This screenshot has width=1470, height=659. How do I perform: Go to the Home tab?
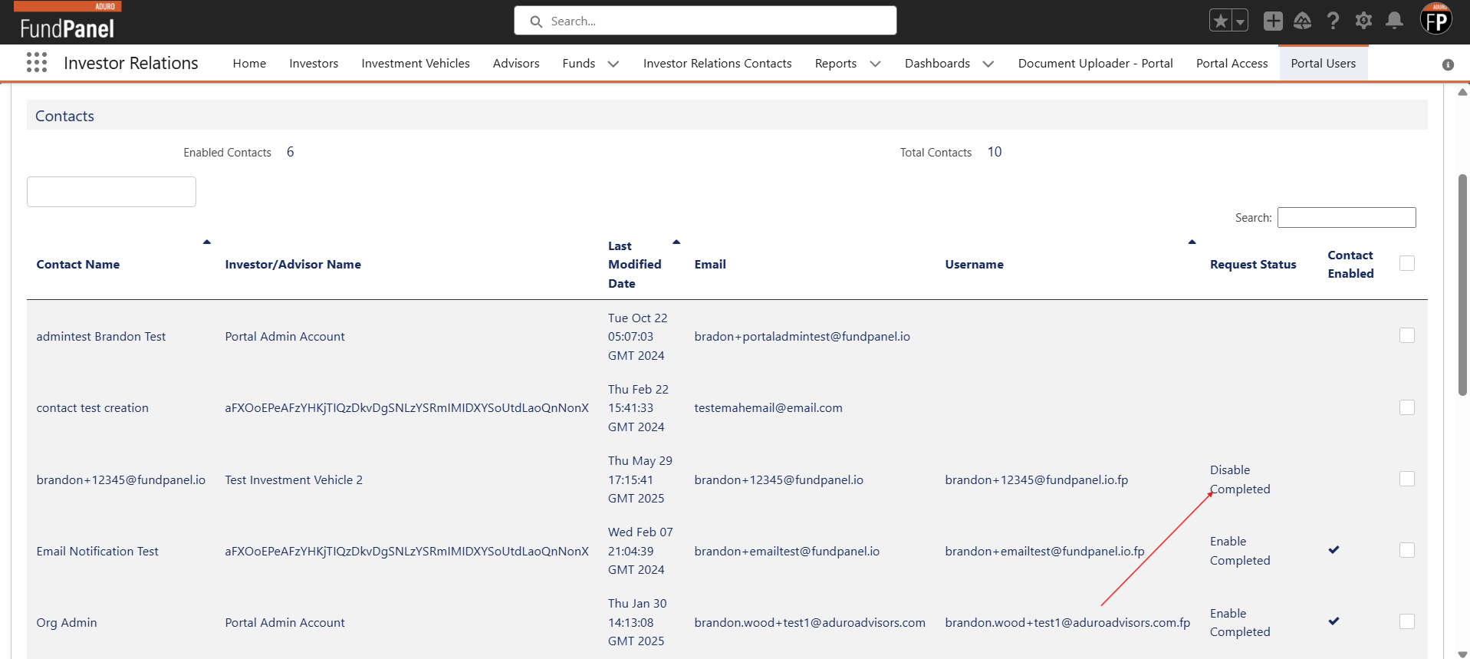249,63
